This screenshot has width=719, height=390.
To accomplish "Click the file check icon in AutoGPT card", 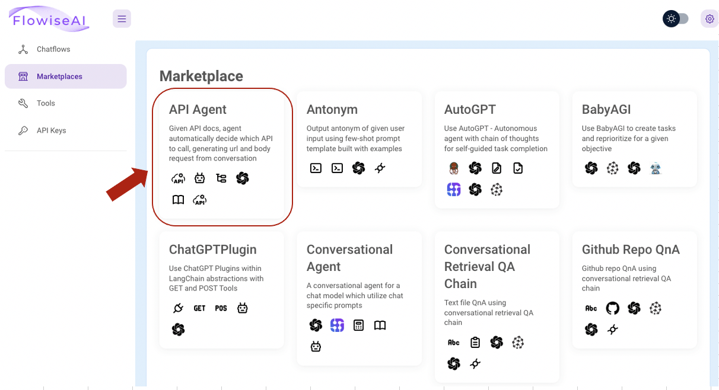I will coord(518,168).
